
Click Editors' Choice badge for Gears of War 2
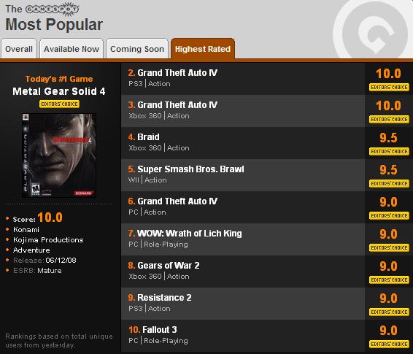pos(389,280)
